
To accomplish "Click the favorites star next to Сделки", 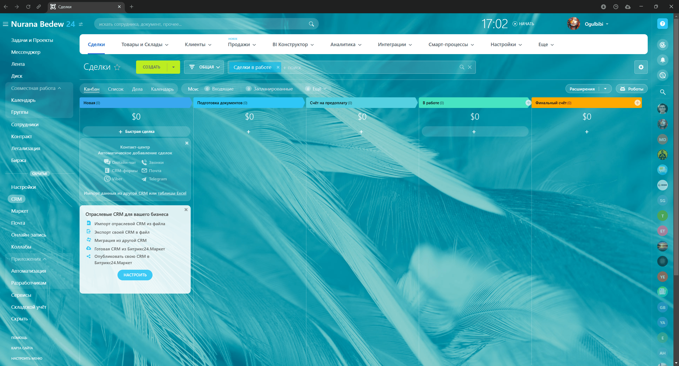I will click(x=117, y=67).
